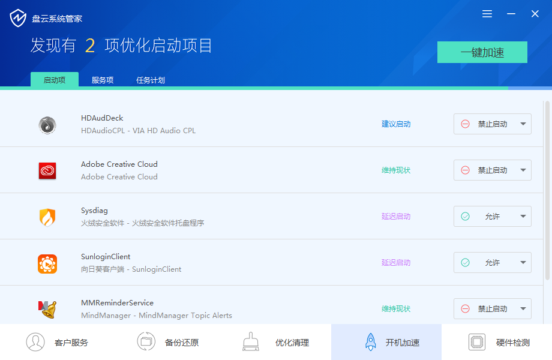Close the 盘云系统管家 window
Viewport: 552px width, 360px height.
[535, 14]
